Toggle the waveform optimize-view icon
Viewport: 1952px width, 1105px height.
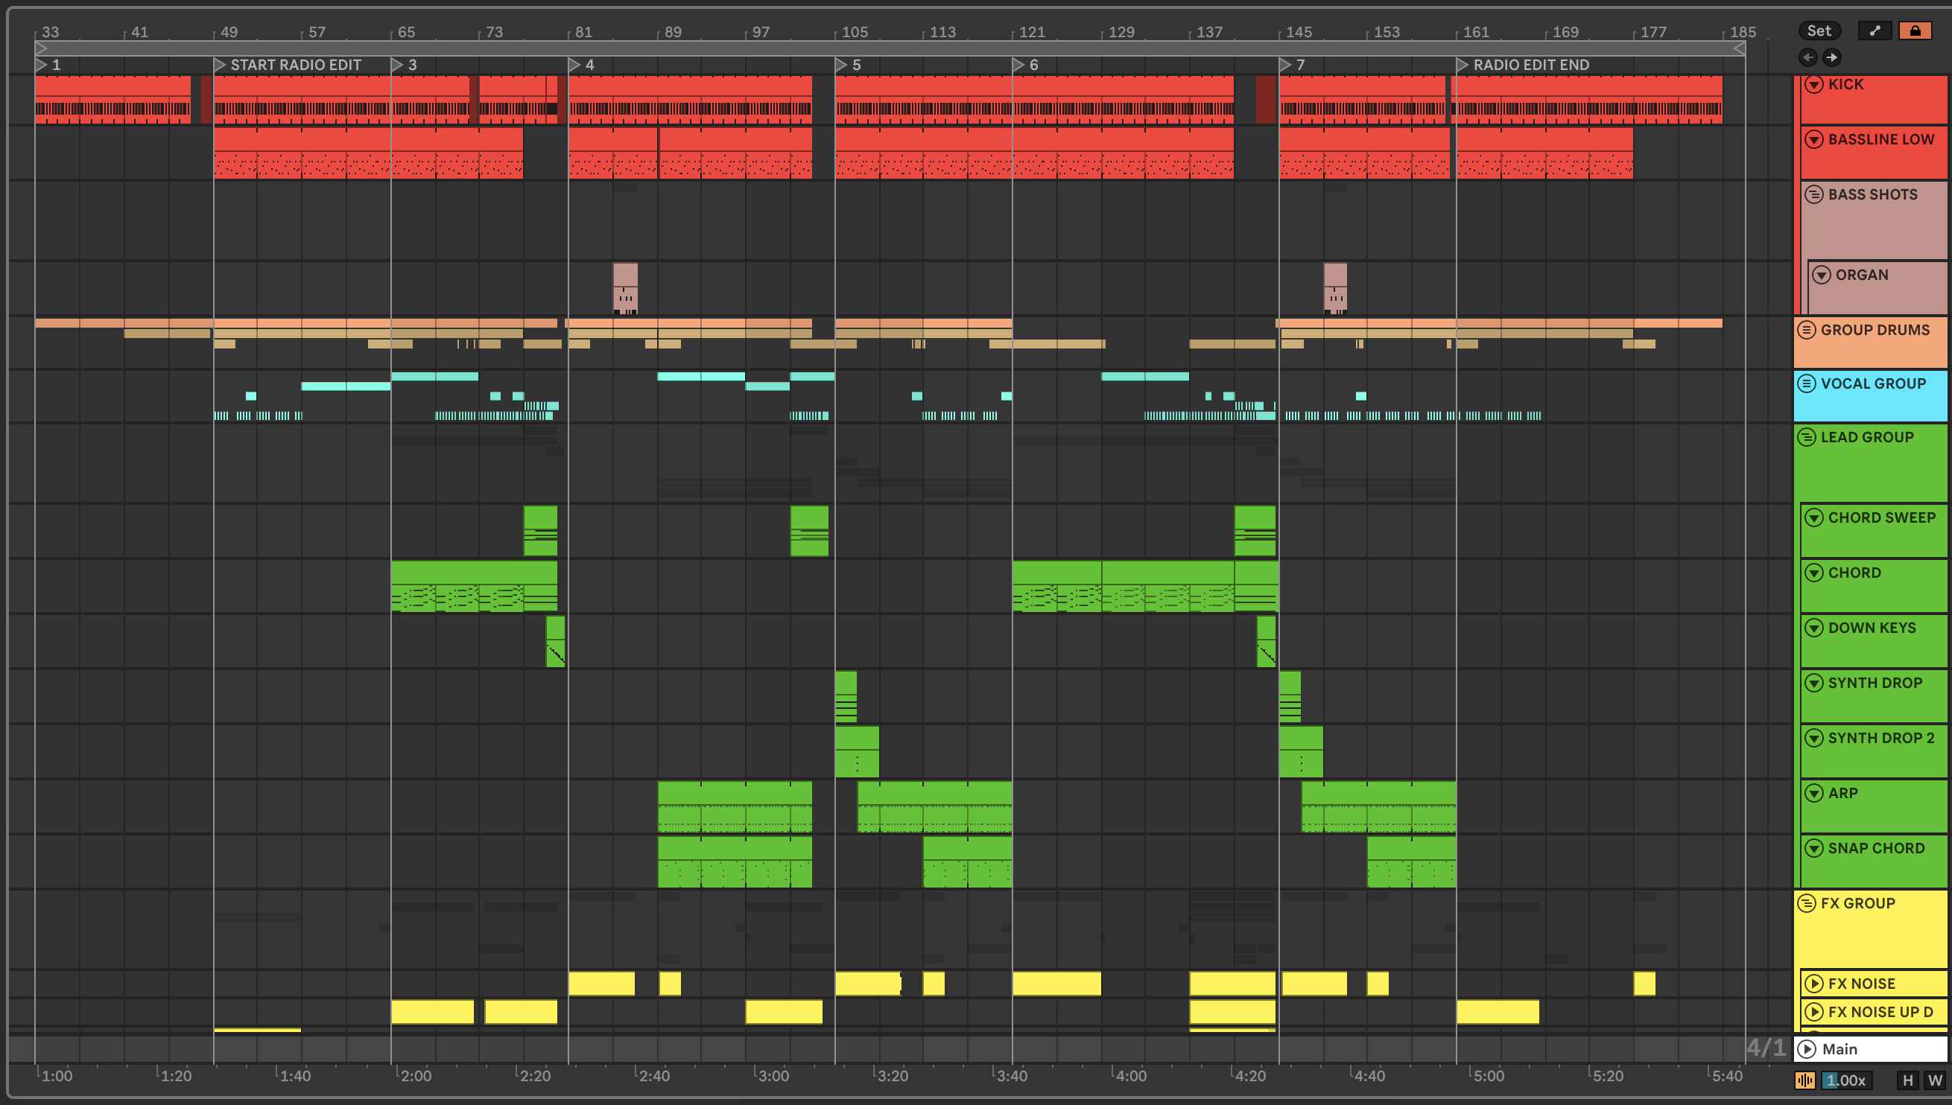pos(1804,1080)
